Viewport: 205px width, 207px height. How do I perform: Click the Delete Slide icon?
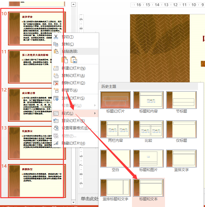click(x=56, y=83)
